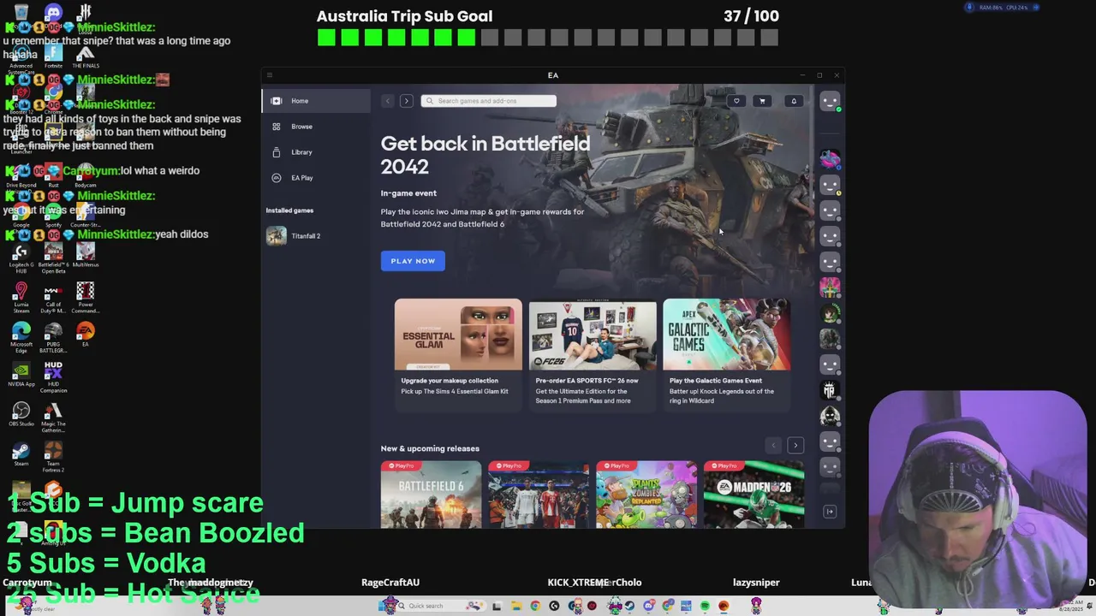Open Browse in the EA sidebar

(x=315, y=127)
